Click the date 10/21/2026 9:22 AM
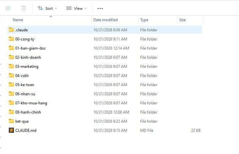 (x=110, y=121)
